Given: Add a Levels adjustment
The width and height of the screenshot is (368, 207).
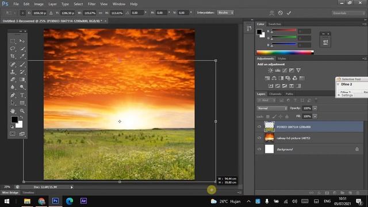Looking at the screenshot, I should pyautogui.click(x=278, y=70).
